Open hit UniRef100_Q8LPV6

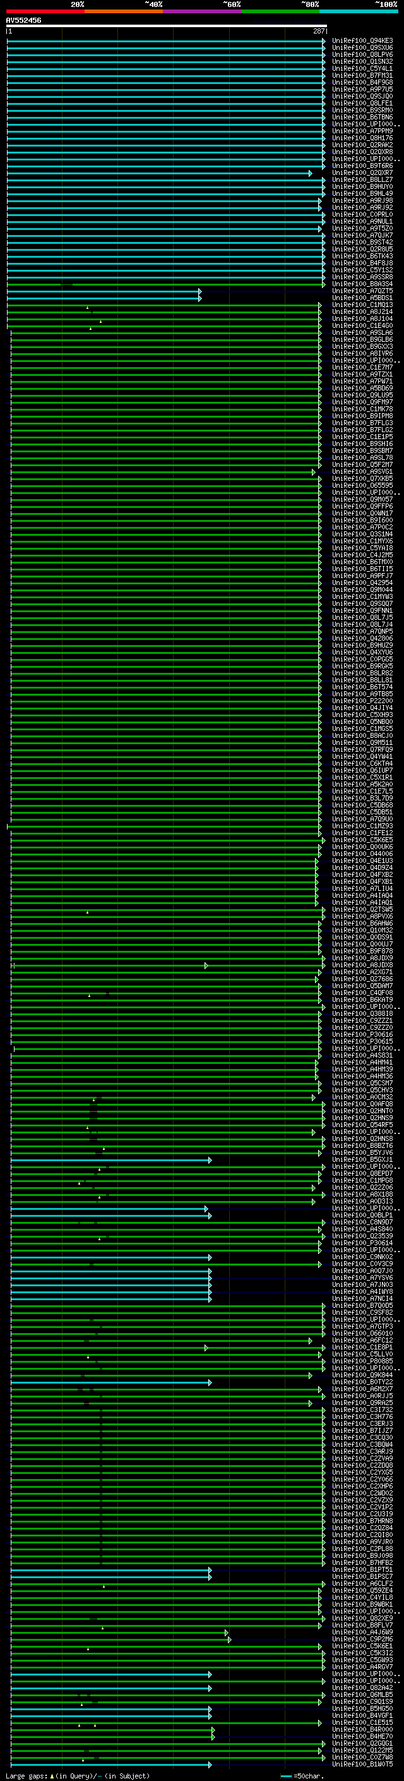362,54
